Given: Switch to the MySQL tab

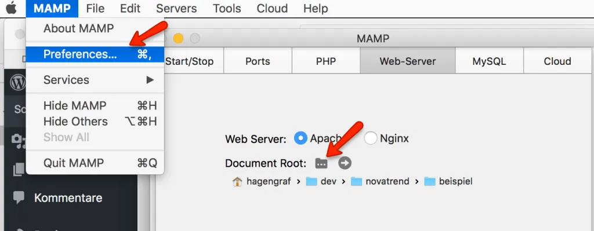Looking at the screenshot, I should pyautogui.click(x=489, y=61).
